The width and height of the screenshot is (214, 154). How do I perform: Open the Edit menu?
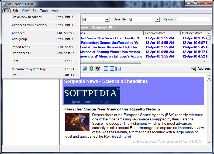click(15, 11)
